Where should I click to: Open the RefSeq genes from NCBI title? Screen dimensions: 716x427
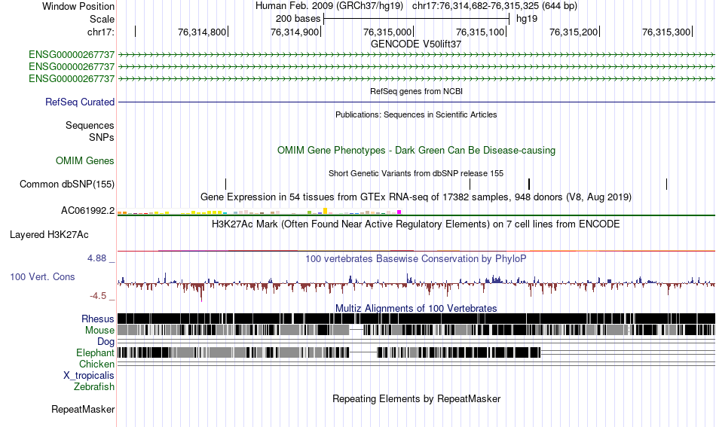(416, 91)
